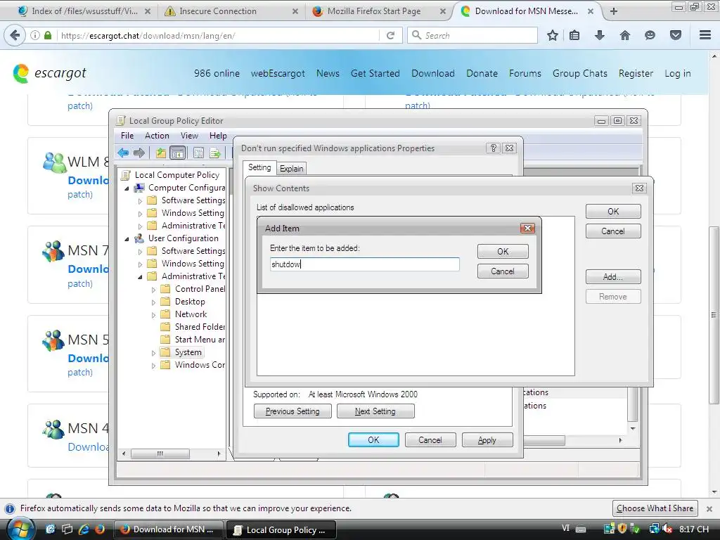Reload the page with the refresh icon
The width and height of the screenshot is (720, 540).
(391, 35)
